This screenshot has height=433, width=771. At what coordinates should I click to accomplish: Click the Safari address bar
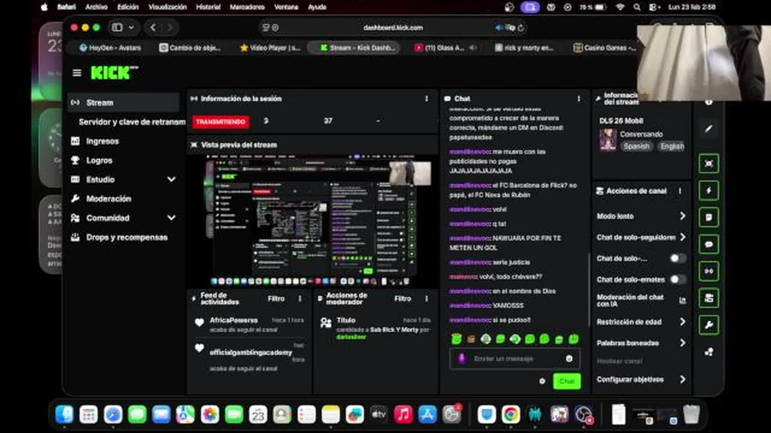[x=393, y=28]
